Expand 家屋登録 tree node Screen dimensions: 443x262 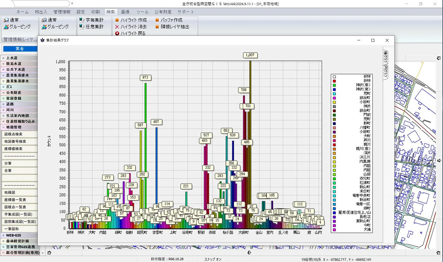click(3, 98)
